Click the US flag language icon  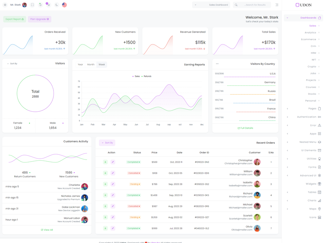click(x=64, y=5)
